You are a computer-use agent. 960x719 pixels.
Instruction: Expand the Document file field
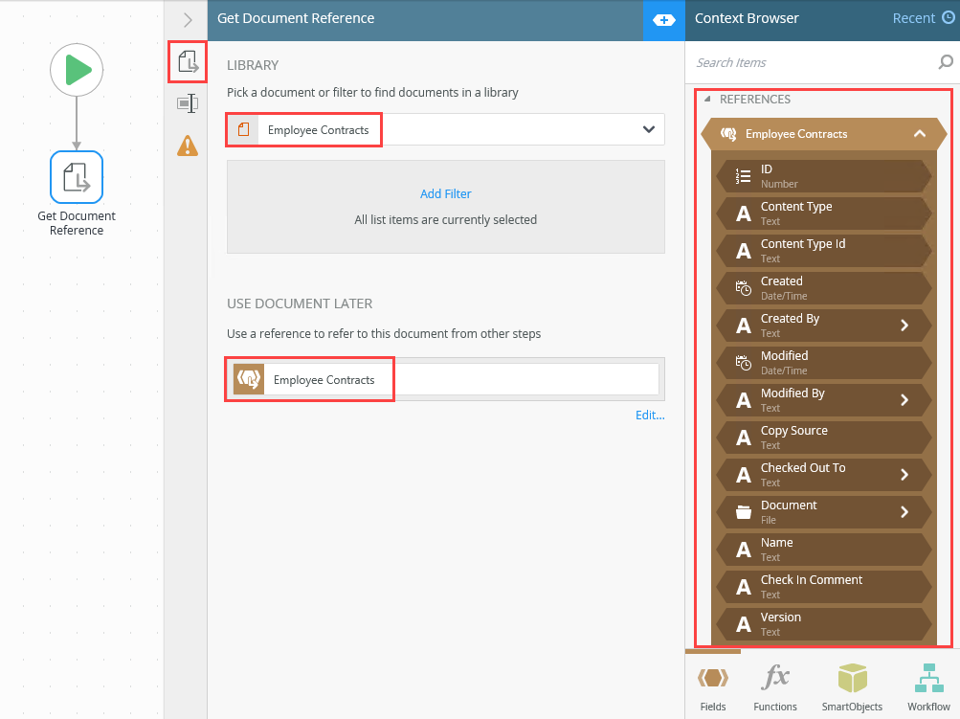click(904, 512)
